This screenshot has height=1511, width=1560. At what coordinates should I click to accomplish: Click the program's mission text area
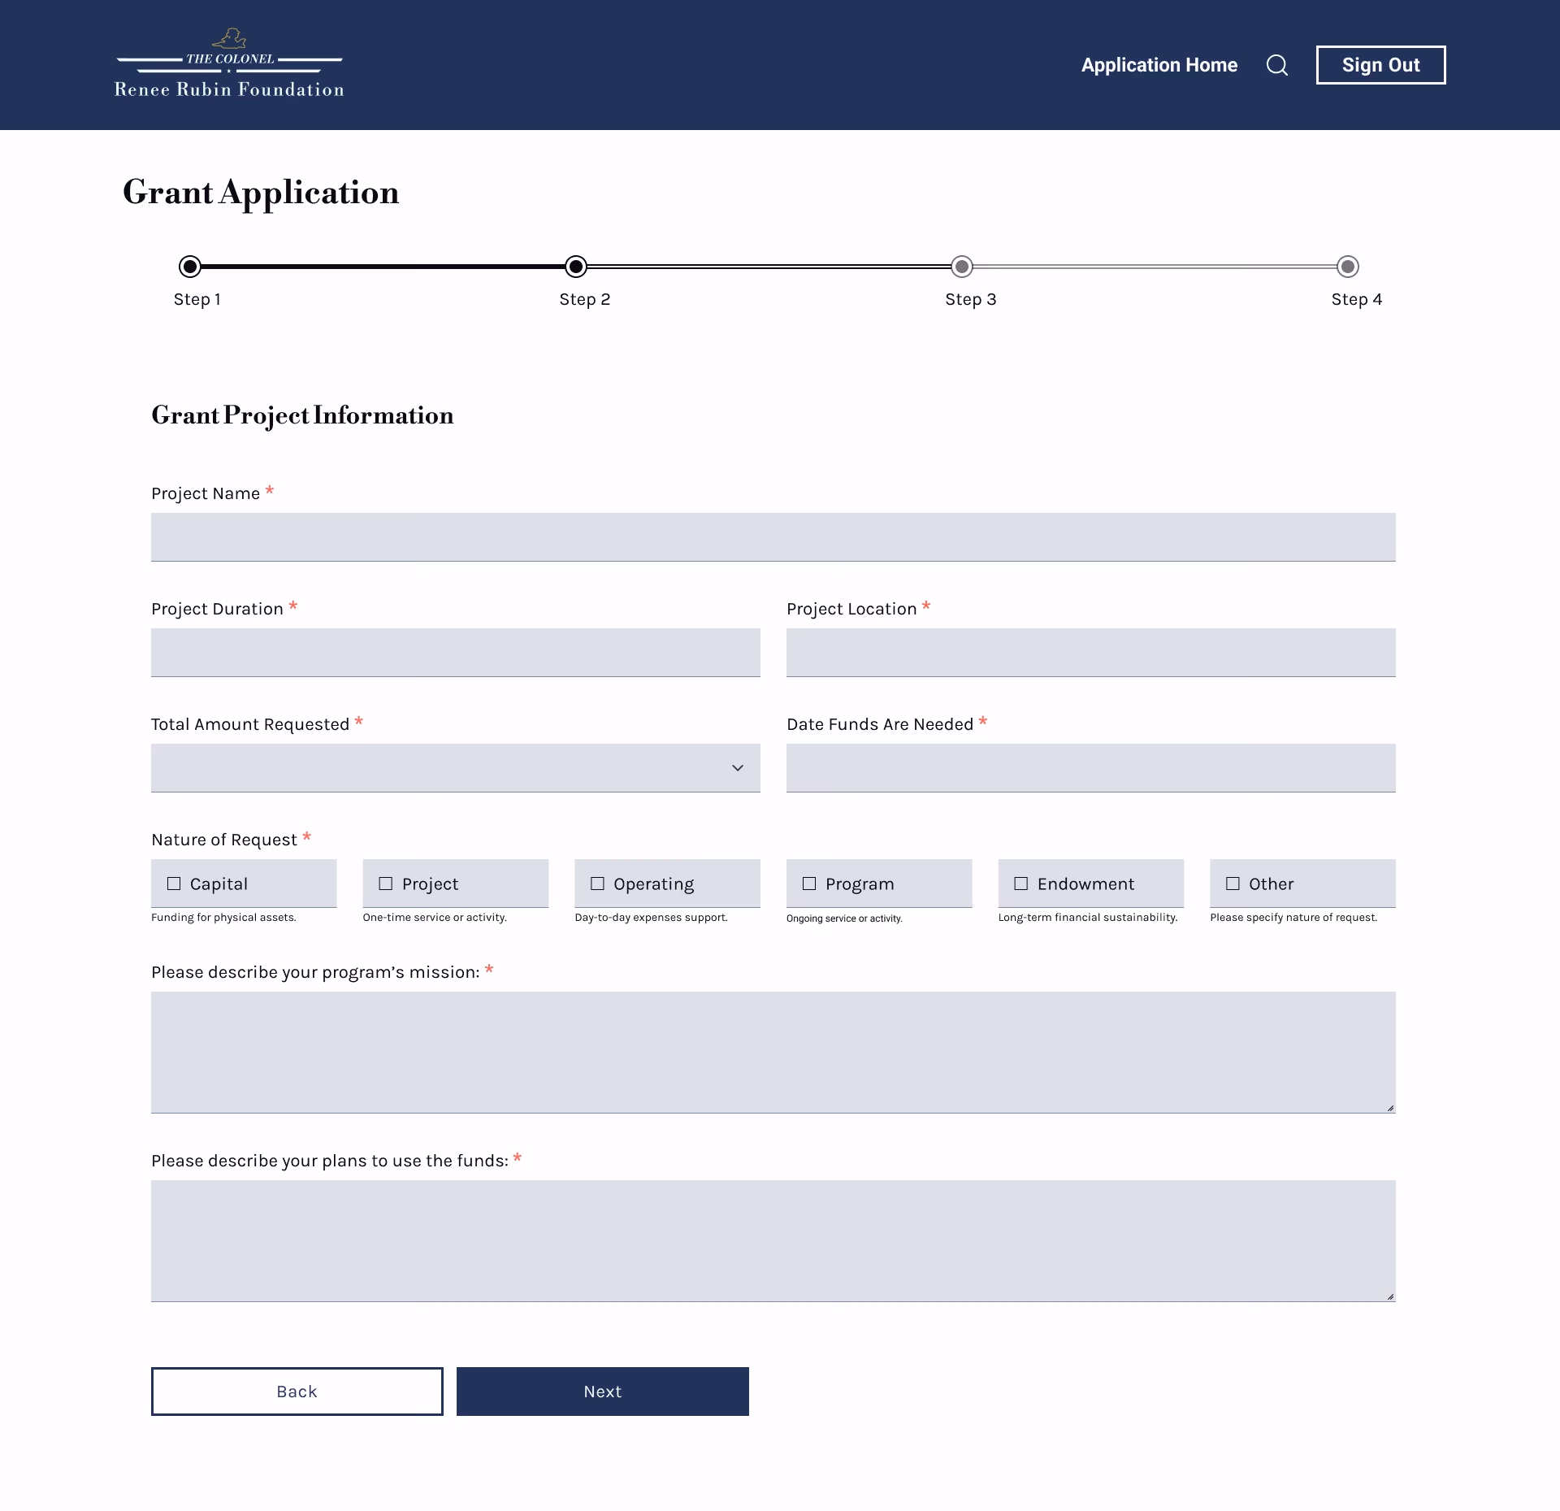773,1053
